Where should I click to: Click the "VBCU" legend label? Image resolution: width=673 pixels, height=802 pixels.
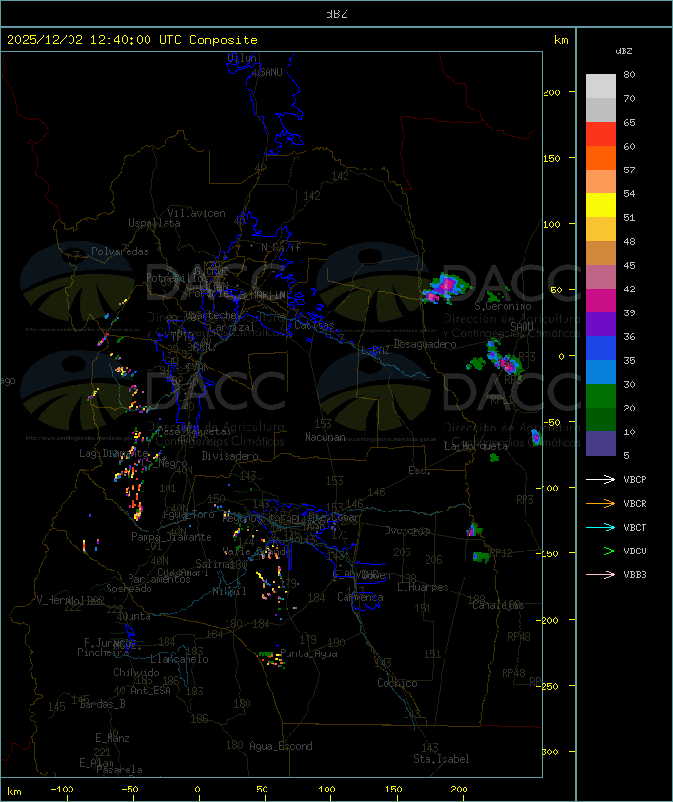[635, 551]
